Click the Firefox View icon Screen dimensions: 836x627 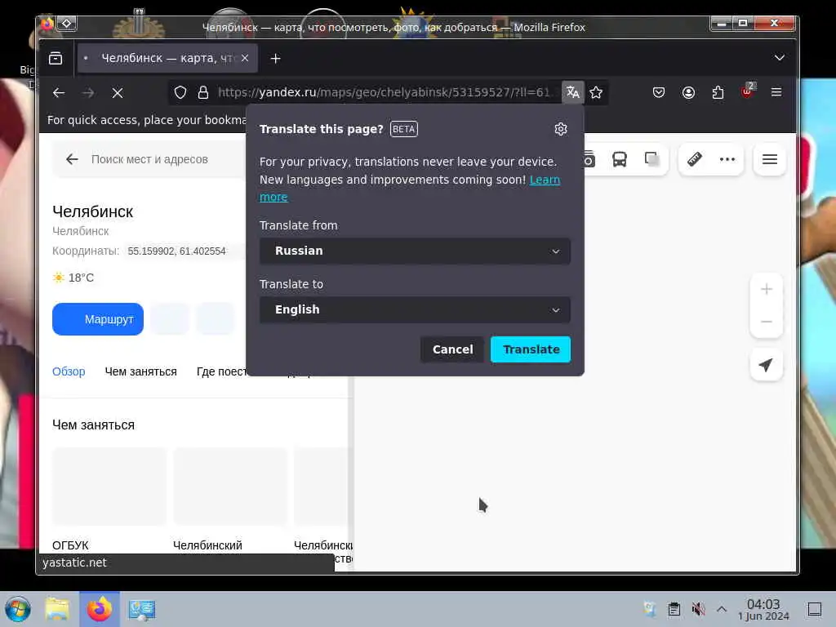56,58
